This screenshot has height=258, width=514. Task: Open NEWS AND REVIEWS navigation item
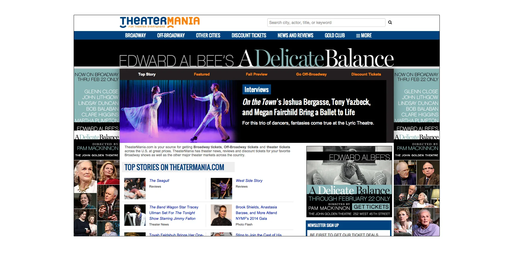[x=295, y=35]
